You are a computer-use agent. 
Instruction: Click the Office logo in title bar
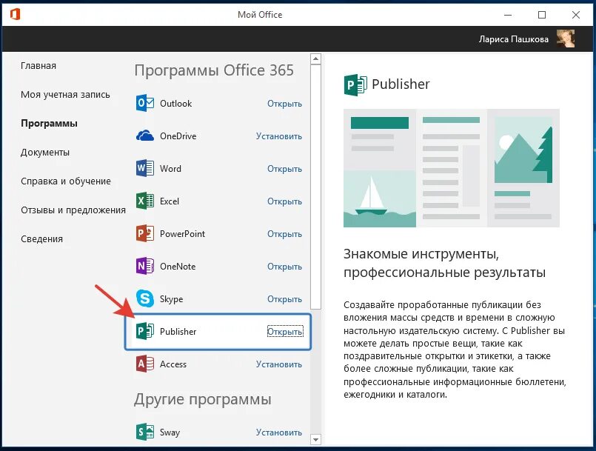tap(16, 15)
